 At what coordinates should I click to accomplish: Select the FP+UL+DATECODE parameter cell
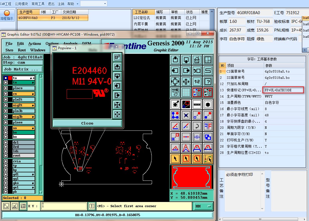283,90
